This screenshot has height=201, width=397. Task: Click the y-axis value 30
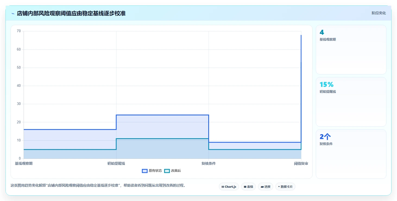(x=19, y=104)
